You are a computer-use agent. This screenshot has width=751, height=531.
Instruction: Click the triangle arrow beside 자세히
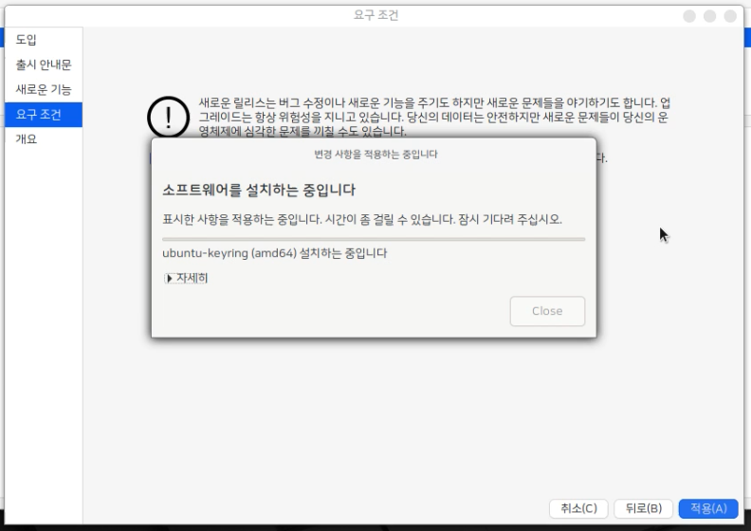click(169, 278)
